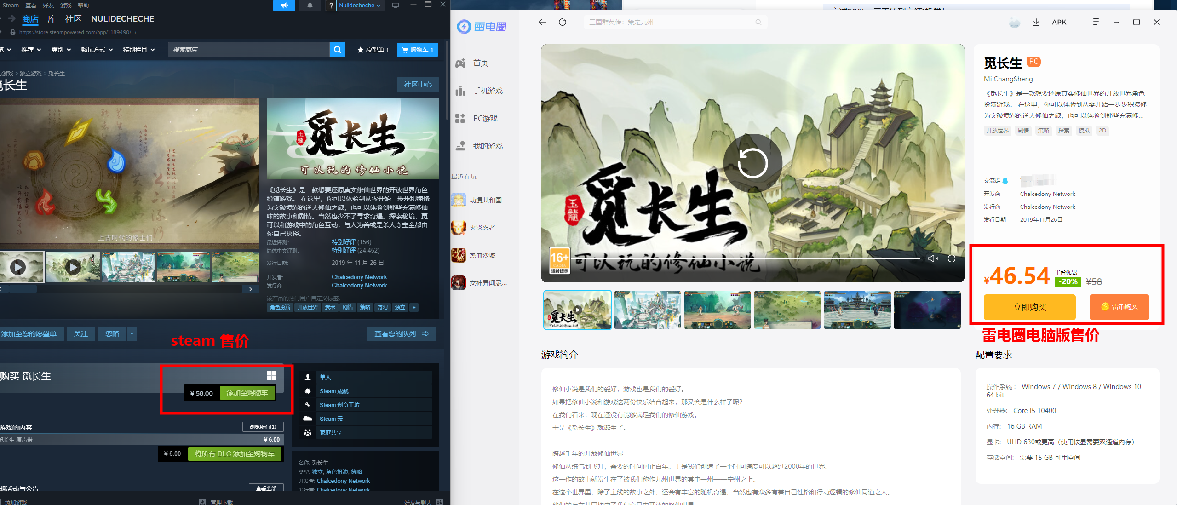Click 添加至购物车 for ¥58.00 on Steam

[x=247, y=393]
